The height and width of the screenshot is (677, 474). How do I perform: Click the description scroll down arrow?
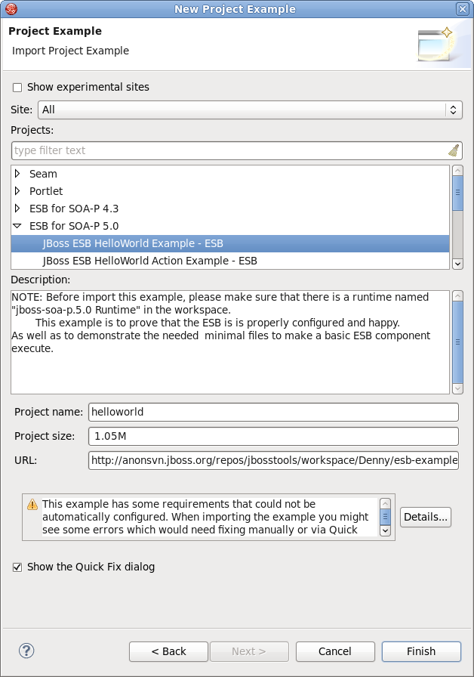click(x=457, y=388)
